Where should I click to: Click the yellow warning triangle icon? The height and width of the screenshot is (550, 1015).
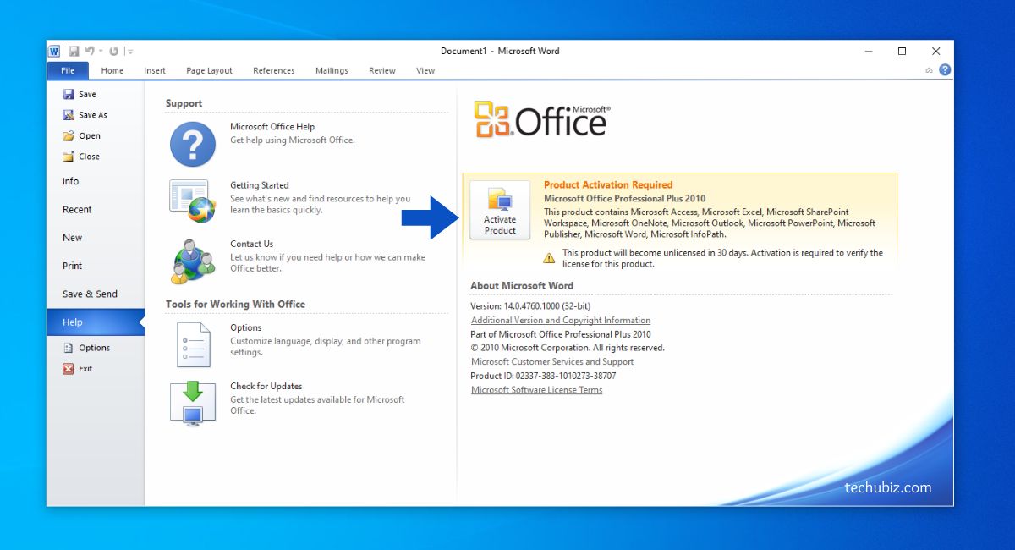coord(550,257)
